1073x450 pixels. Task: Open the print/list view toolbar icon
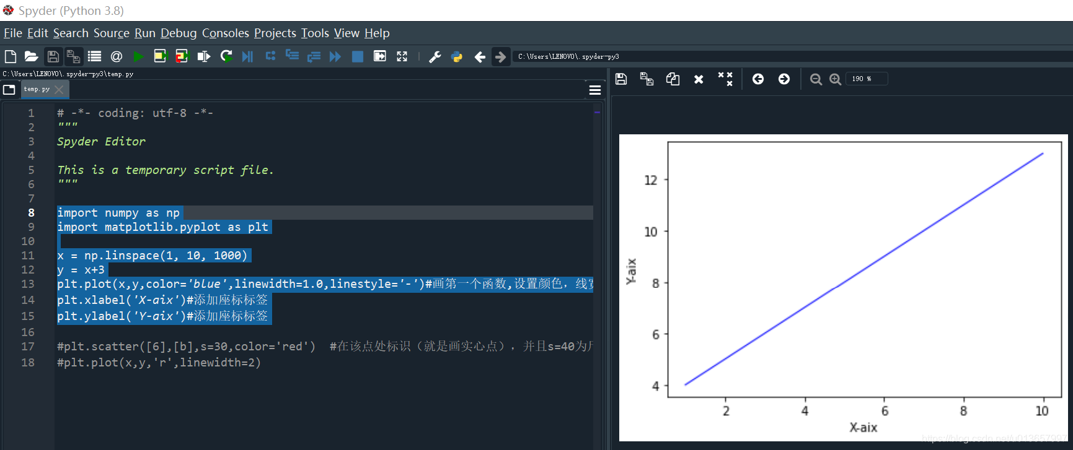click(x=94, y=56)
